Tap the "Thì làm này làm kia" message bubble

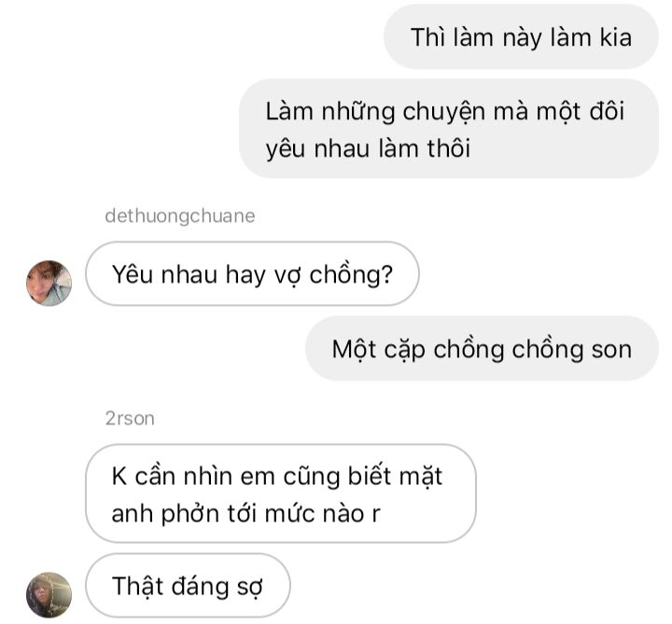(521, 36)
